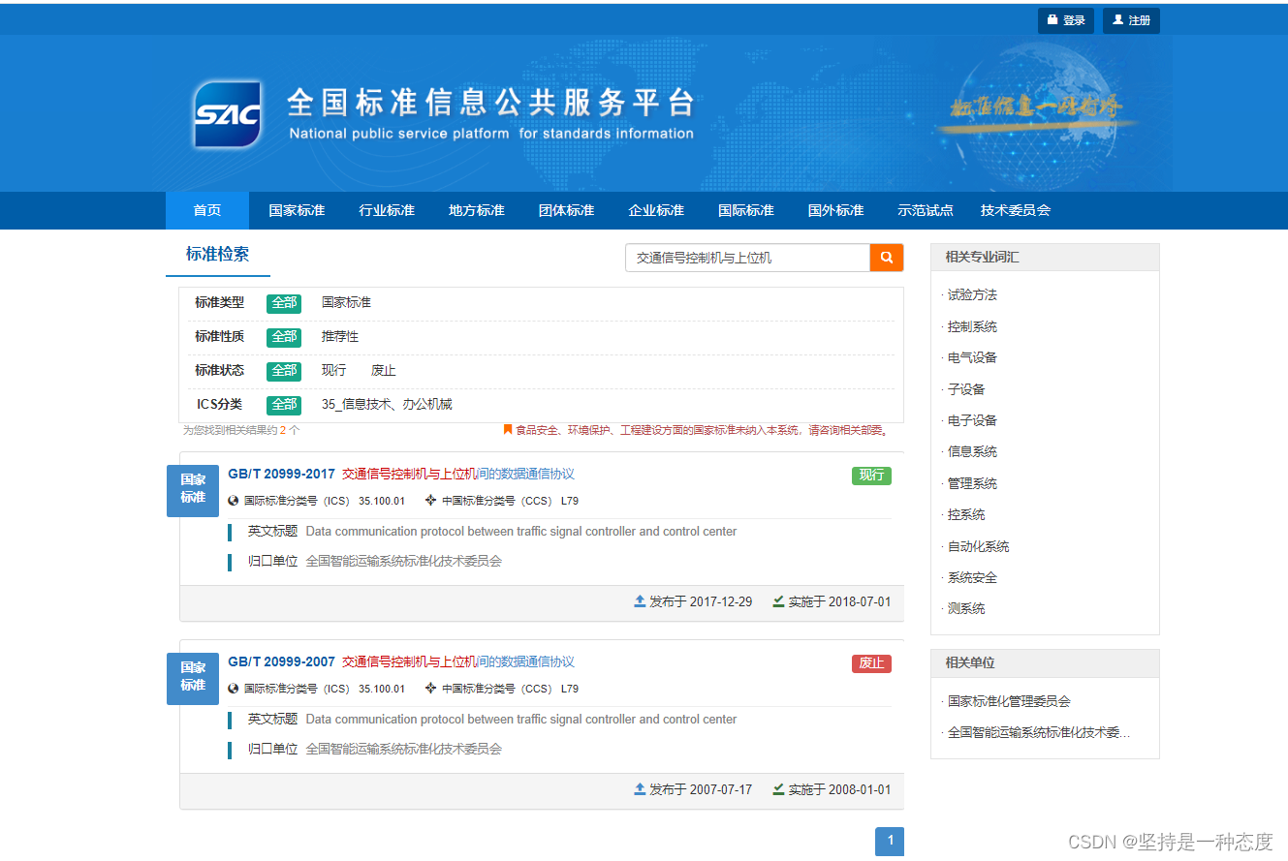Select 全部 for 标准性质 filter
Screen dimensions: 1288x861
(284, 337)
